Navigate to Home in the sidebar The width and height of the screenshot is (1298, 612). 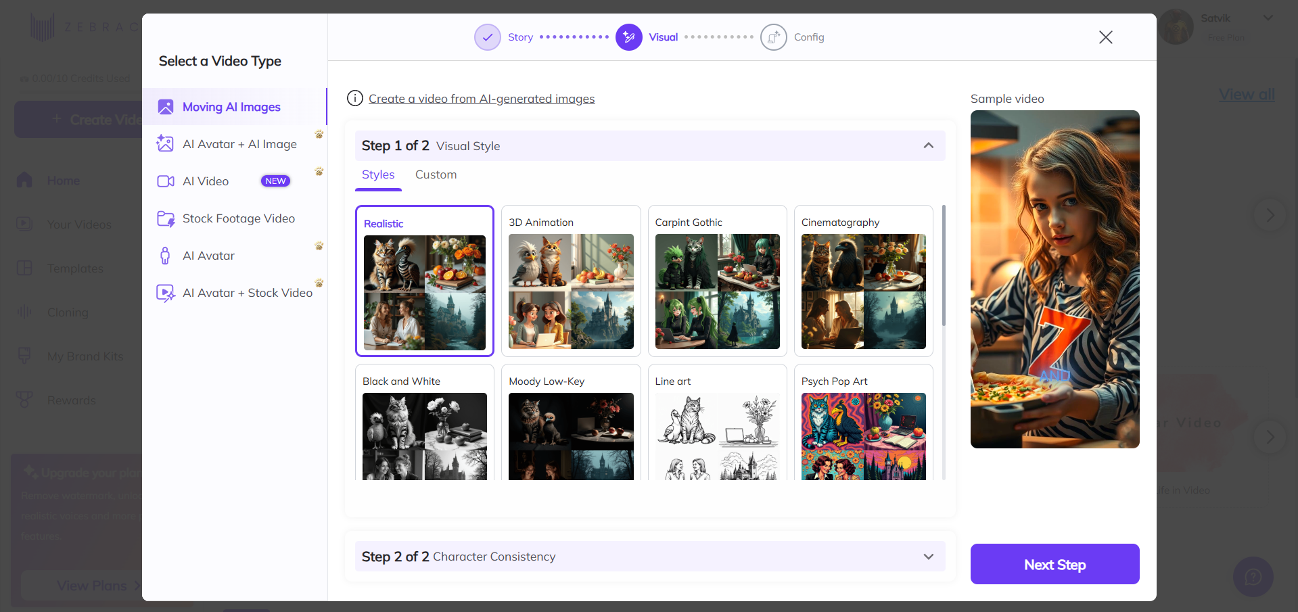(63, 180)
